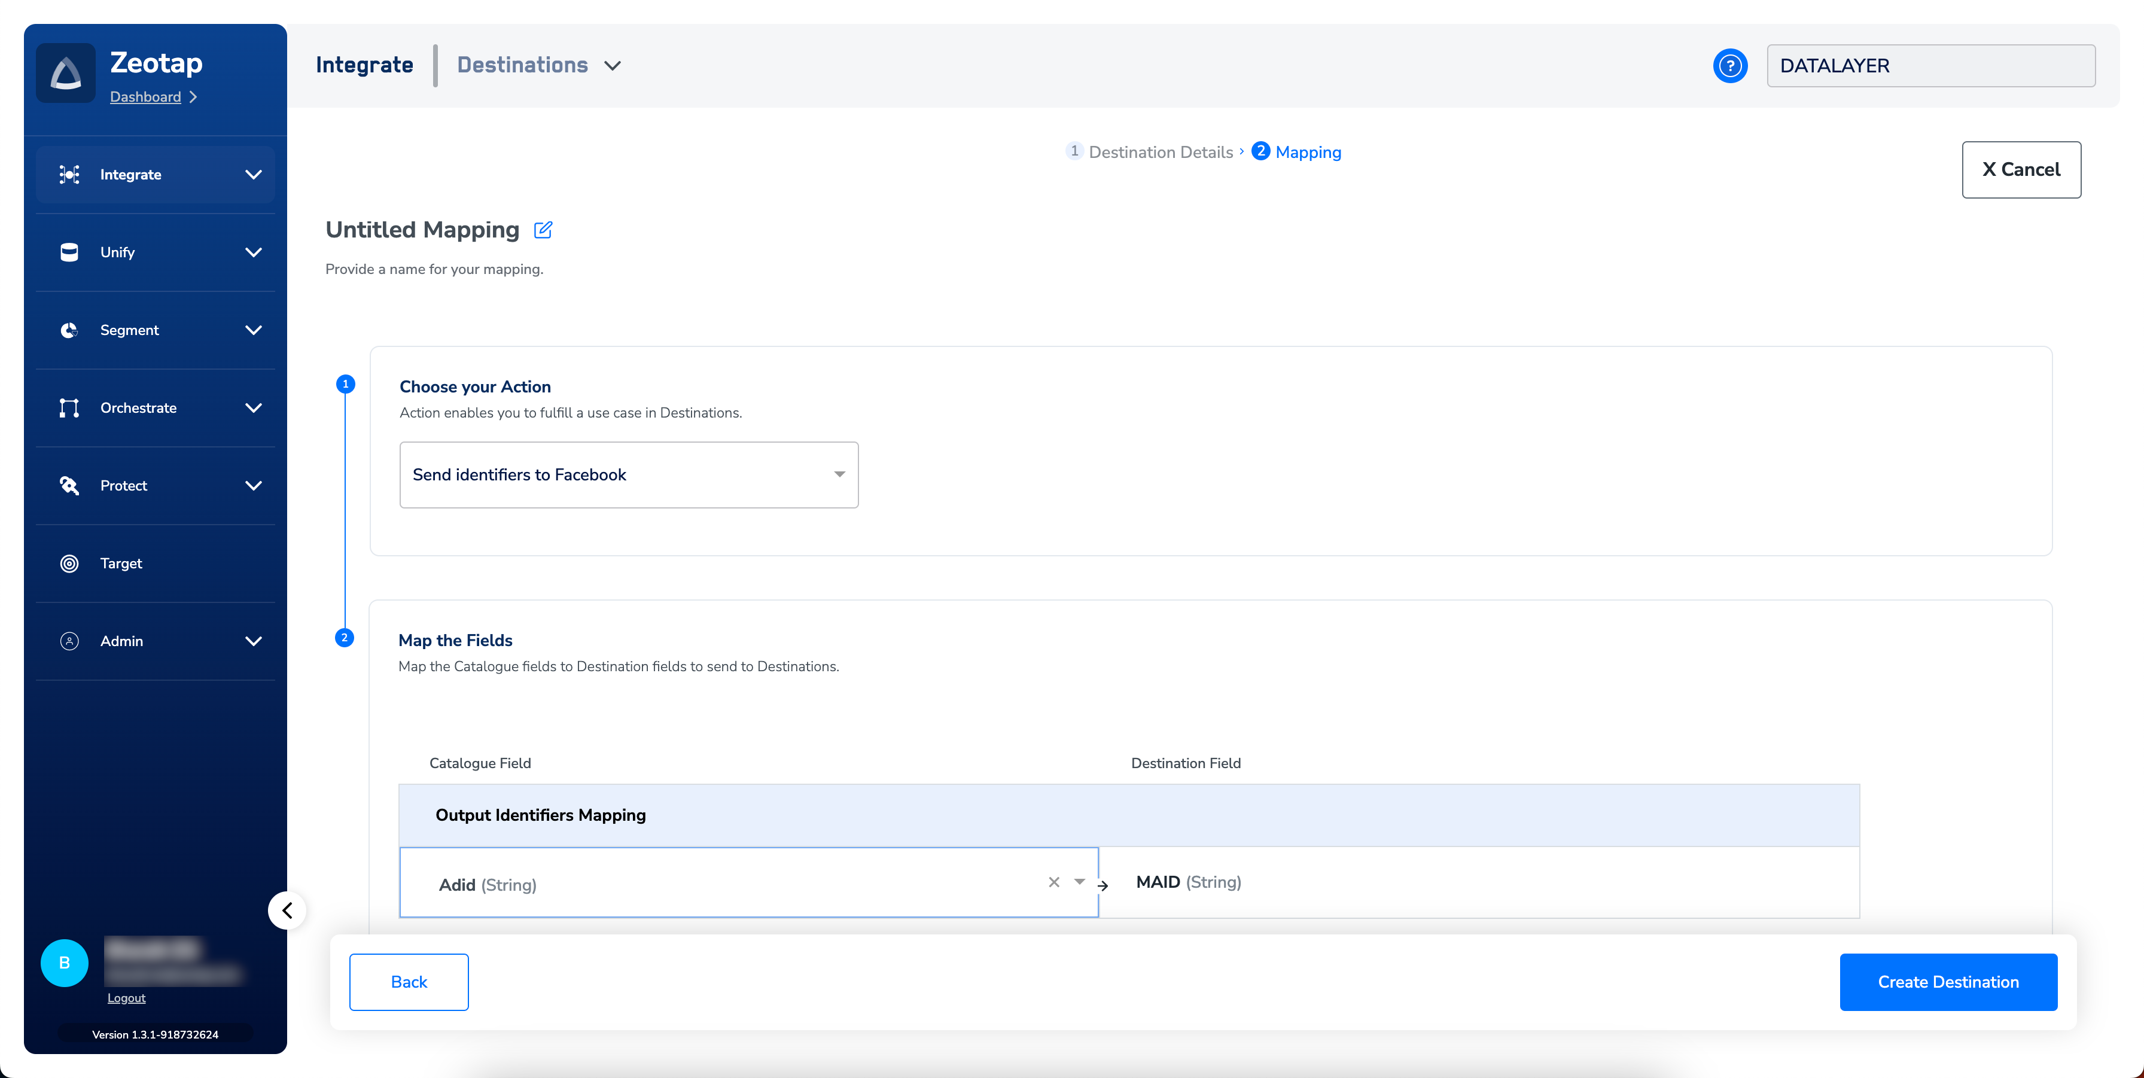Click the edit pencil beside Untitled Mapping

click(543, 230)
